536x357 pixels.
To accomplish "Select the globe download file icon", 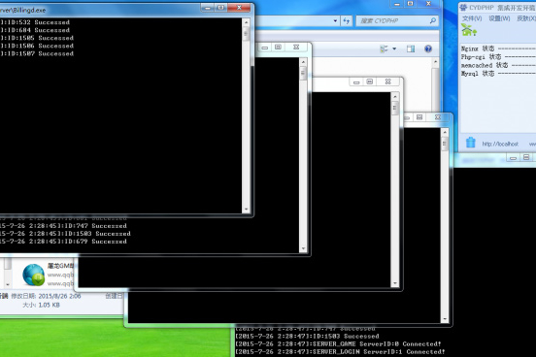I will pos(33,275).
